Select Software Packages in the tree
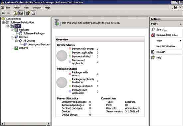183x126 pixels. pyautogui.click(x=34, y=33)
